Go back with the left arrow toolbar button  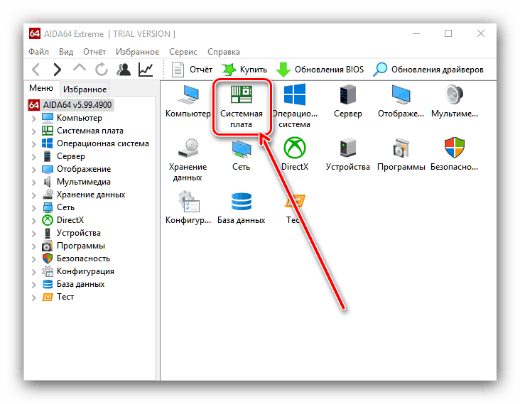pos(36,70)
